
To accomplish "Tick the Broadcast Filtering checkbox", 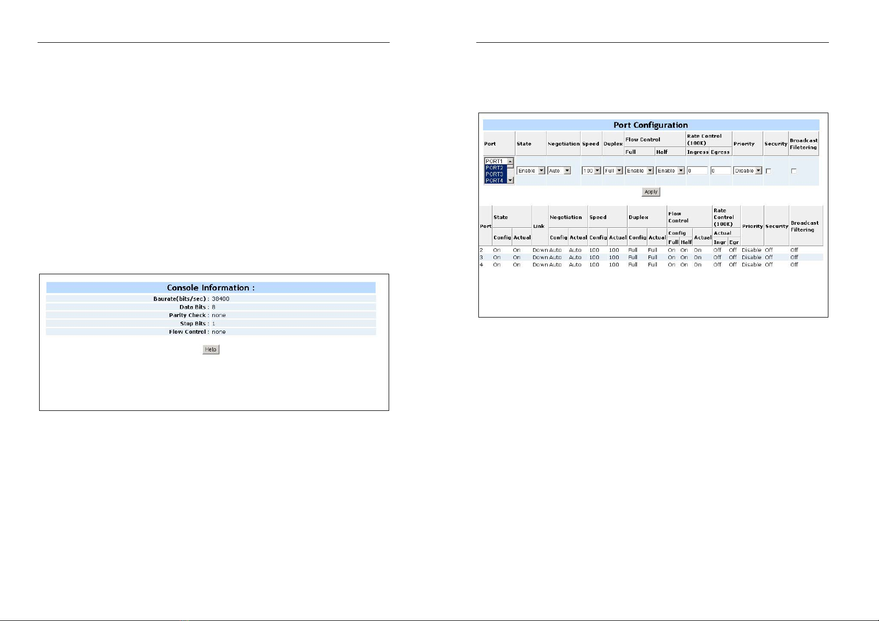I will [x=794, y=171].
